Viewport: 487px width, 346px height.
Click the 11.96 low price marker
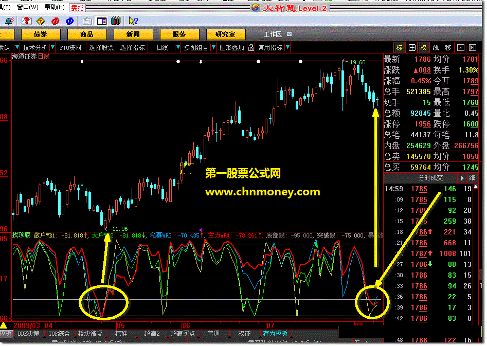coord(120,229)
